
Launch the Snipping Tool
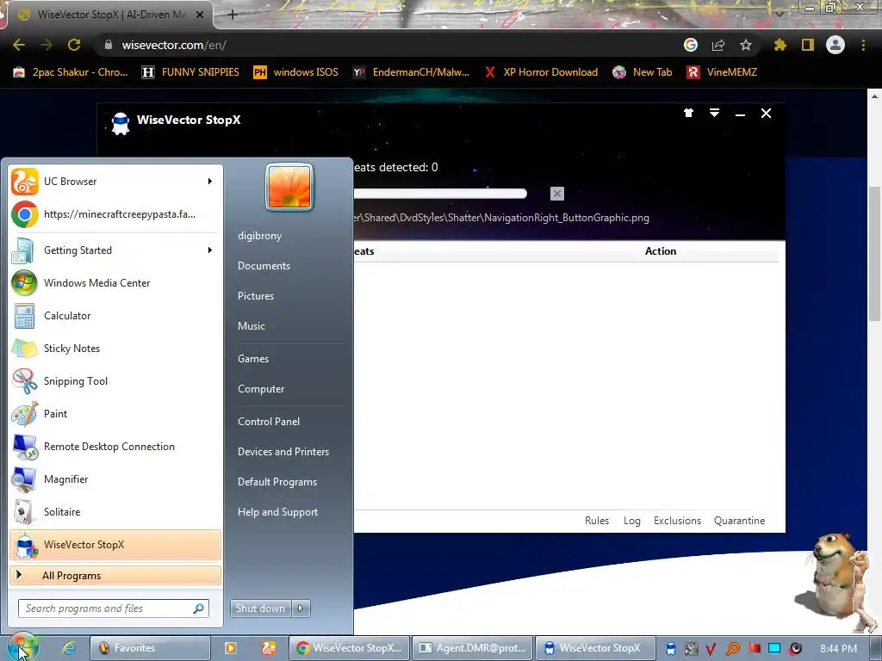[115, 381]
